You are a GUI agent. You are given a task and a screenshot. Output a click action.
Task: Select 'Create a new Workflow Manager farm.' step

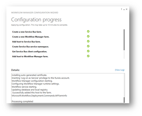[x=31, y=37]
